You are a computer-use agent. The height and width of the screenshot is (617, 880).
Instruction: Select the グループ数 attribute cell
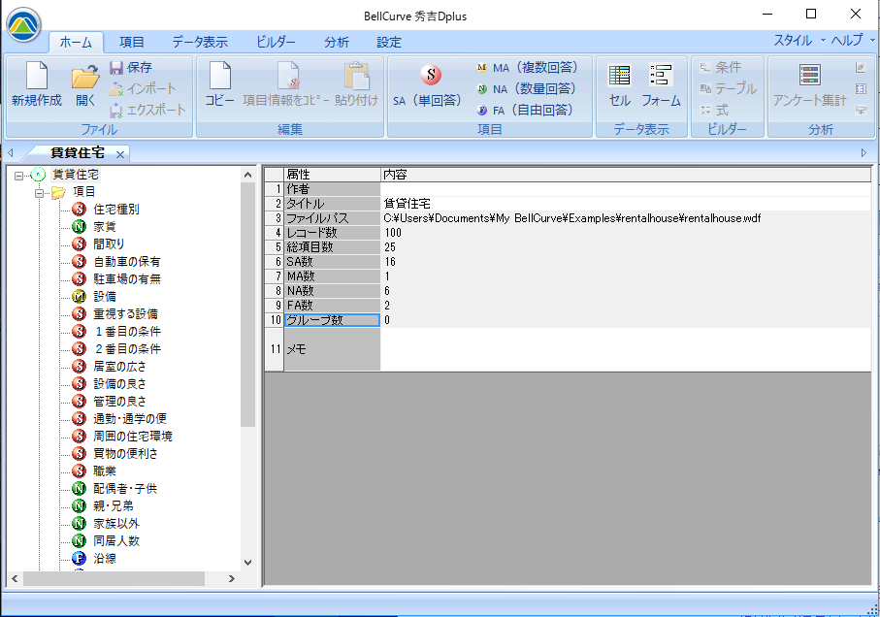coord(332,320)
